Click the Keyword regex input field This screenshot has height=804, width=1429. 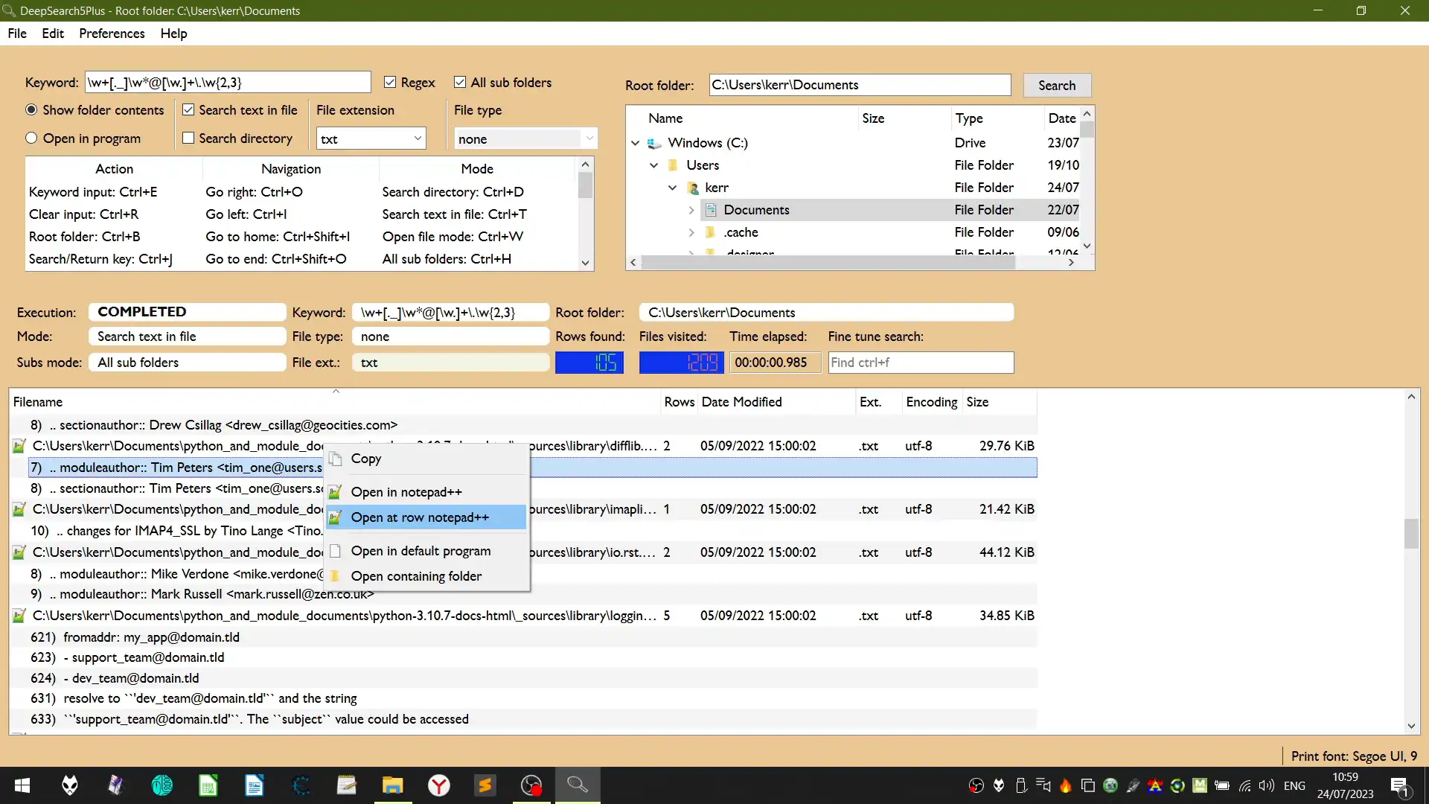[x=228, y=83]
